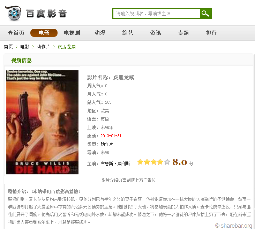Image resolution: width=255 pixels, height=229 pixels.
Task: Focus the video name search field
Action: (156, 14)
